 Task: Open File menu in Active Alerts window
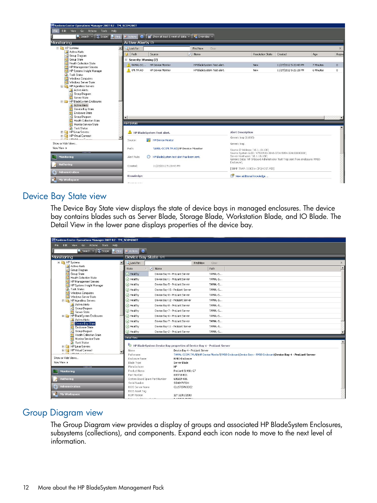pos(56,31)
